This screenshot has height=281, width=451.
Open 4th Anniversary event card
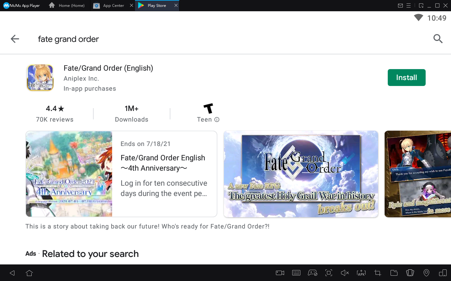[x=121, y=174]
